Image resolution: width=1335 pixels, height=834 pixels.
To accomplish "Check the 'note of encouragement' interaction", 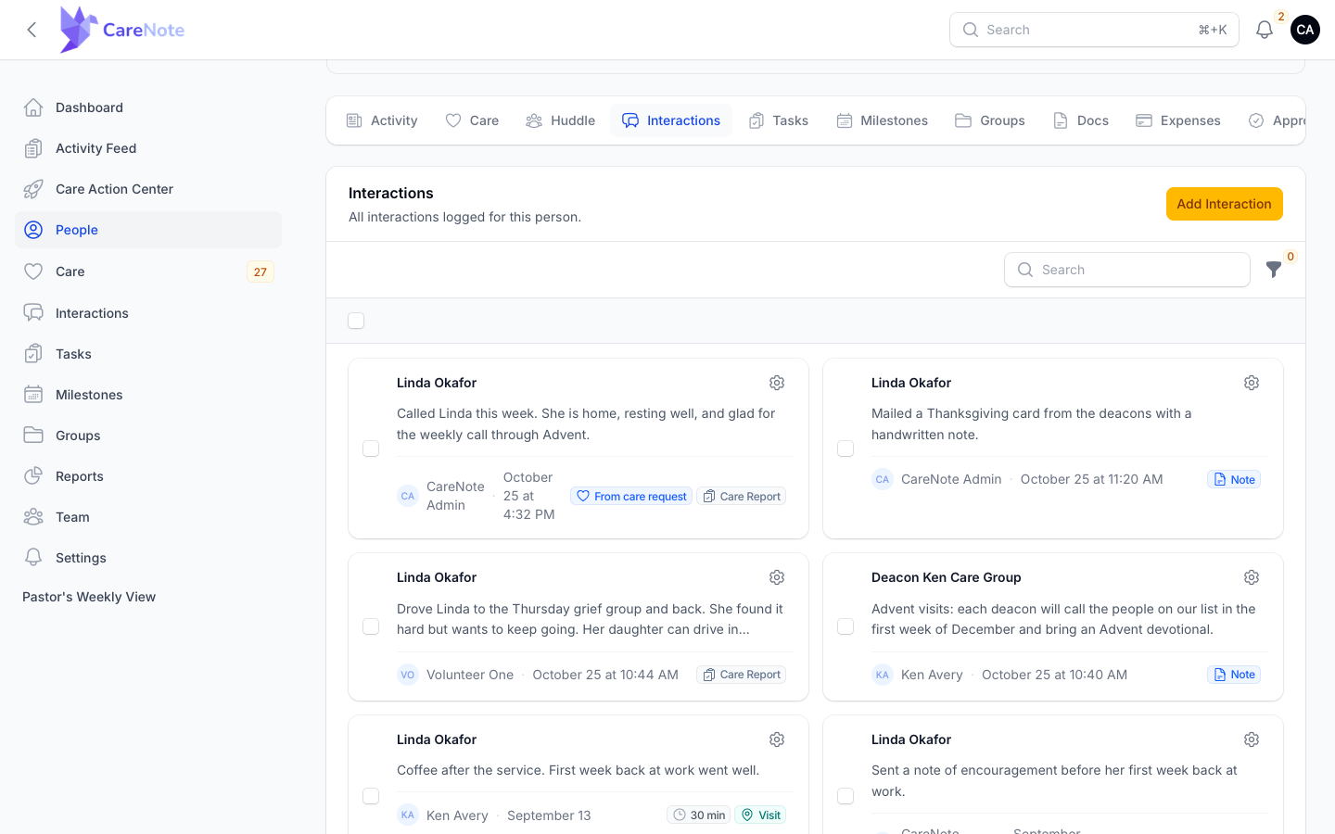I will point(845,796).
